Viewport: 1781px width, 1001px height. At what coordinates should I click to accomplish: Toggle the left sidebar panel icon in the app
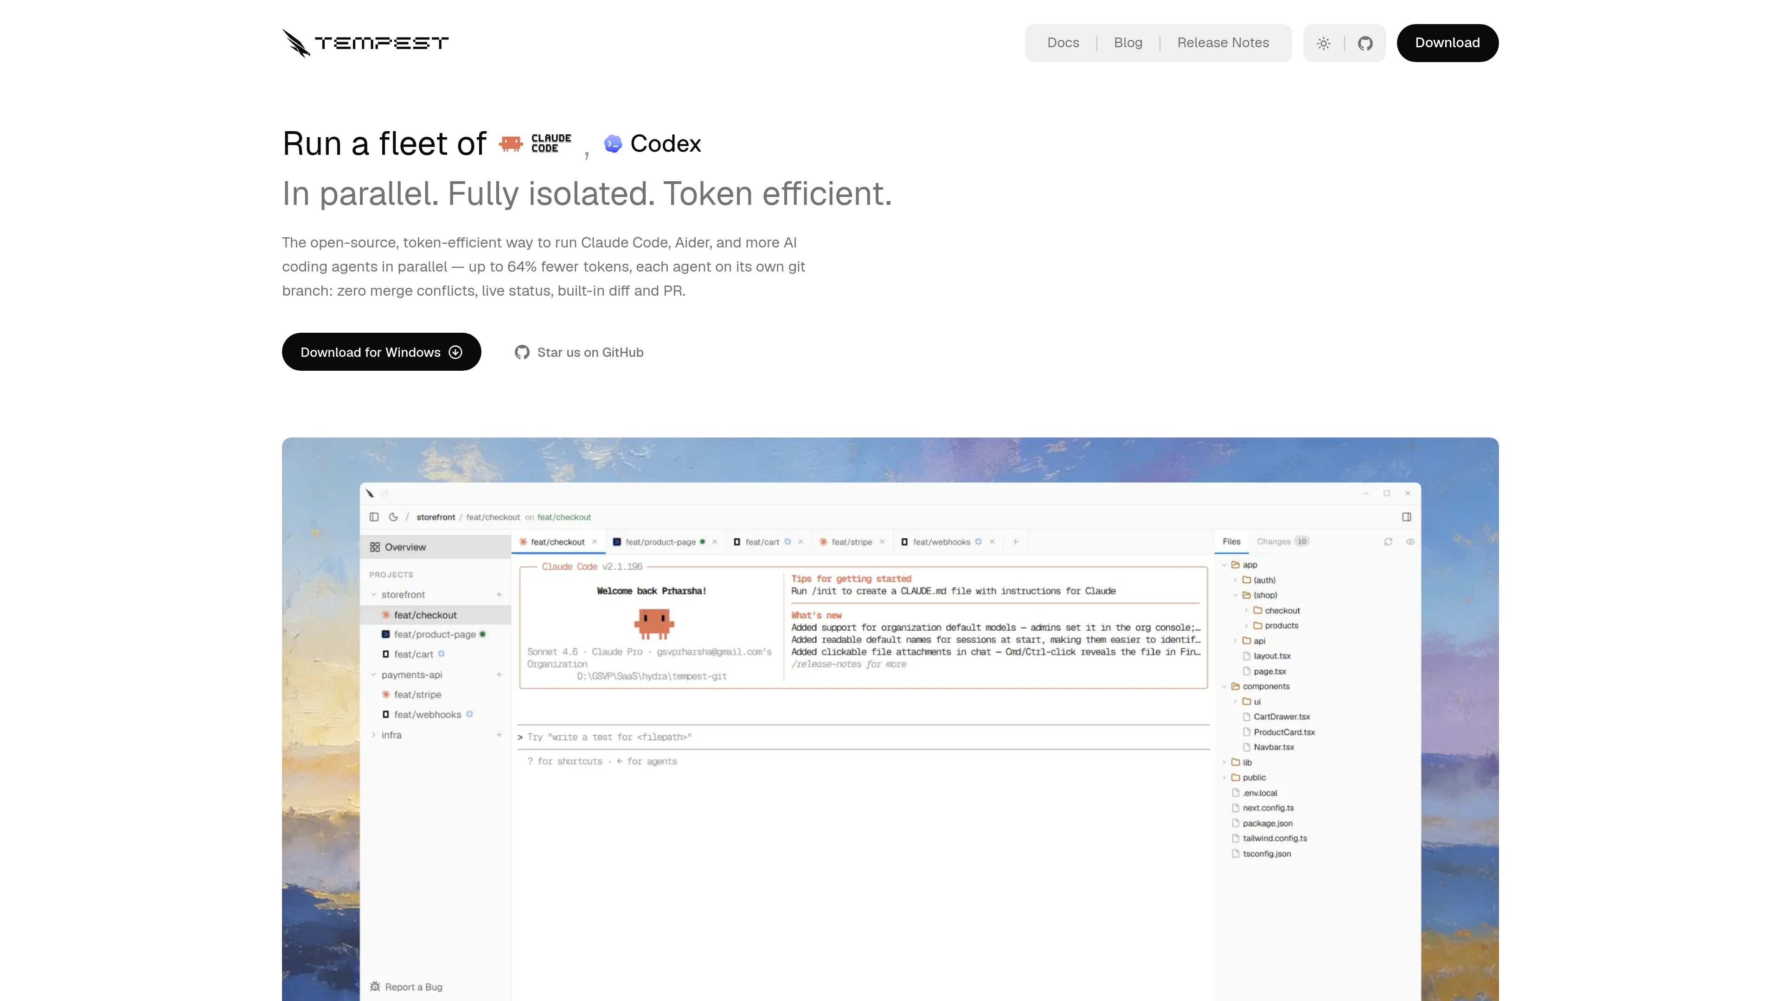pos(374,517)
